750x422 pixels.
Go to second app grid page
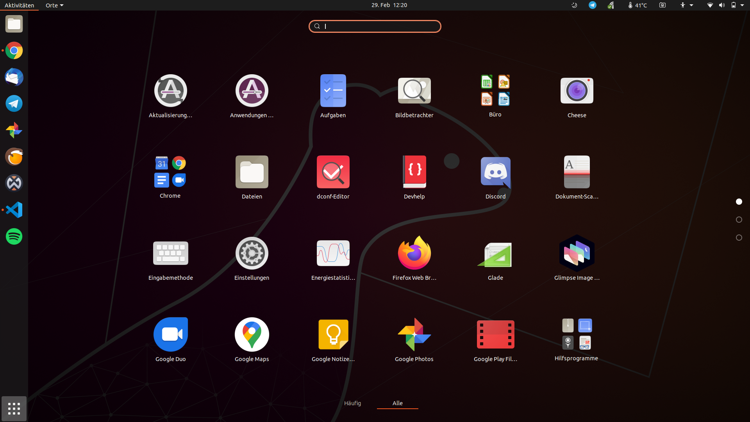(x=739, y=220)
